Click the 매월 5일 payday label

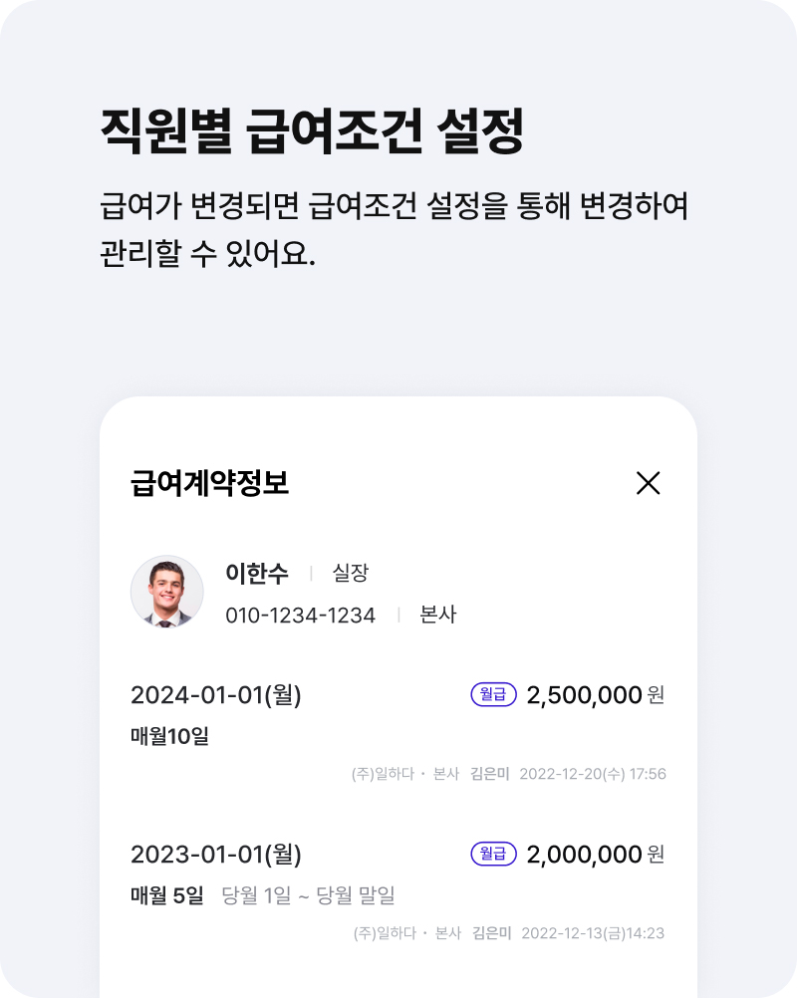coord(167,895)
